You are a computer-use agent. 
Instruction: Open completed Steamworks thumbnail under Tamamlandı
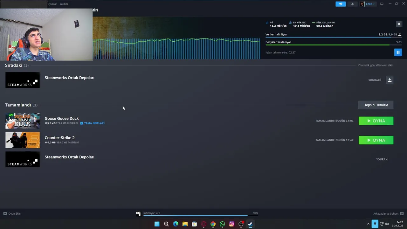pos(23,159)
